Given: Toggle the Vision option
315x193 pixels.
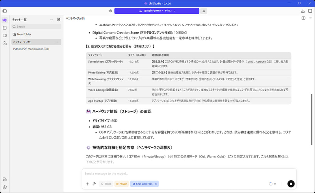Looking at the screenshot, I should [x=122, y=184].
